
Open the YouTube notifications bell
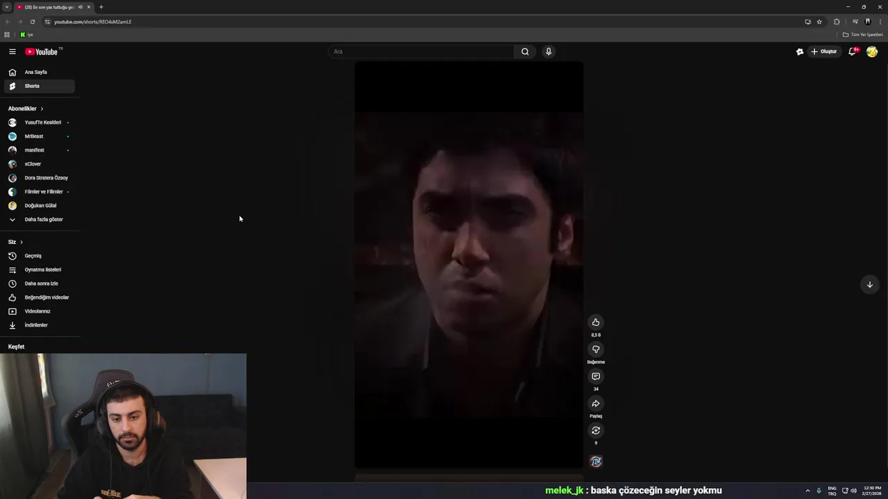853,51
